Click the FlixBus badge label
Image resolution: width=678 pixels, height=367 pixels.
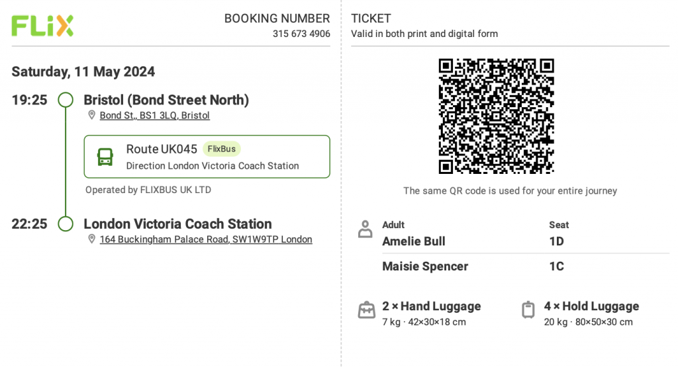221,149
